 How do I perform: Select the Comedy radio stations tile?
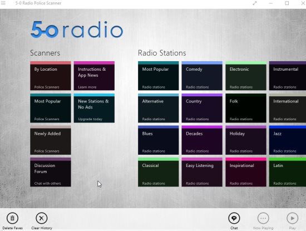[x=202, y=76]
